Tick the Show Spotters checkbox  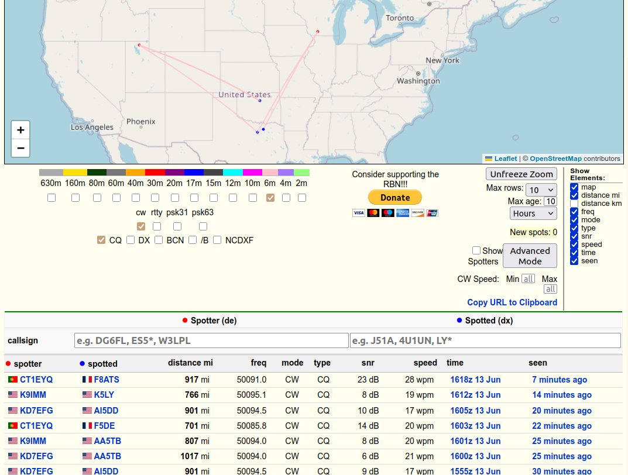[476, 250]
